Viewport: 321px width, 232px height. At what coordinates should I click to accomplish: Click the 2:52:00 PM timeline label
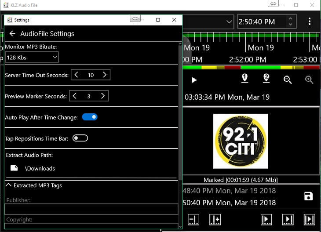248,60
